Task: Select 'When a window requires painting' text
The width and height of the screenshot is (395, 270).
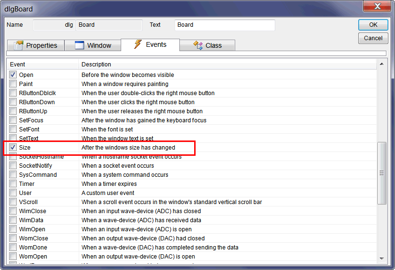Action: (x=125, y=84)
